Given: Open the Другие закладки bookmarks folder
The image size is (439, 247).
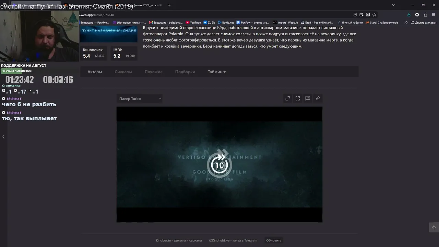Looking at the screenshot, I should (x=424, y=23).
